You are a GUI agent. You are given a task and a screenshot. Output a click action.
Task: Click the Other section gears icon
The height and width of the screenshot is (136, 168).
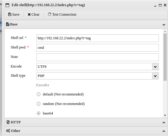8,131
